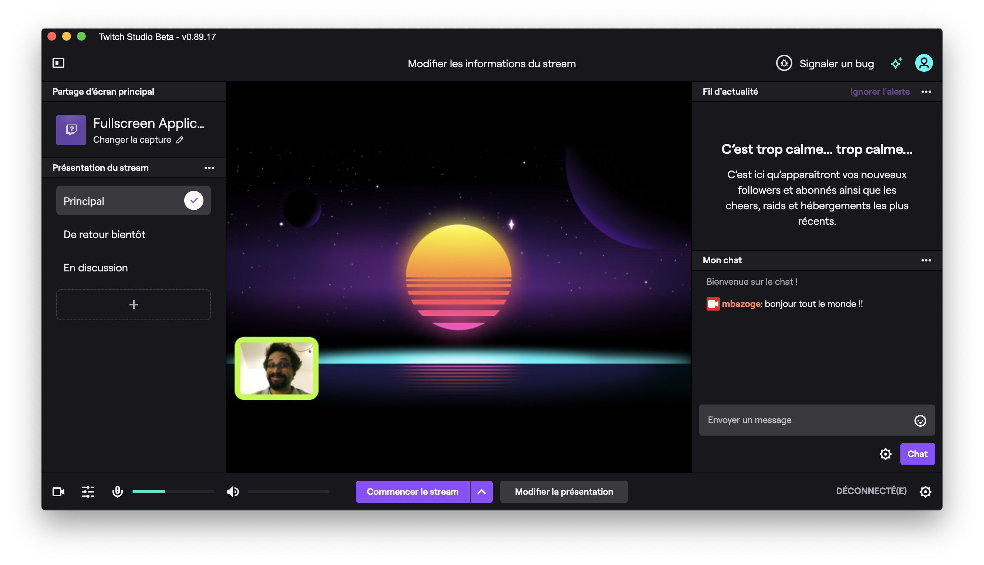The height and width of the screenshot is (565, 984).
Task: Open the Mon chat overflow menu
Action: 927,260
